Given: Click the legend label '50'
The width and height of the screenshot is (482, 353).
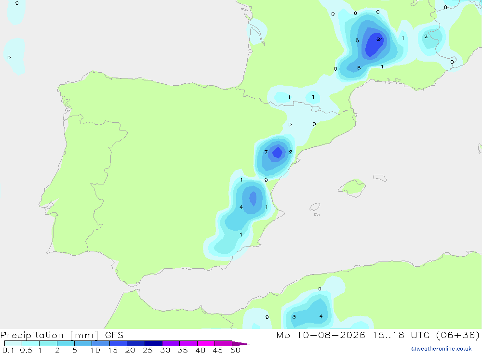Looking at the screenshot, I should (x=235, y=350).
